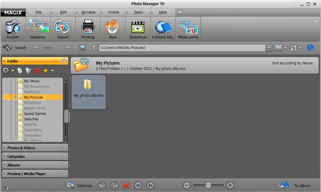Launch the Export function
This screenshot has height=192, width=321.
tap(63, 29)
